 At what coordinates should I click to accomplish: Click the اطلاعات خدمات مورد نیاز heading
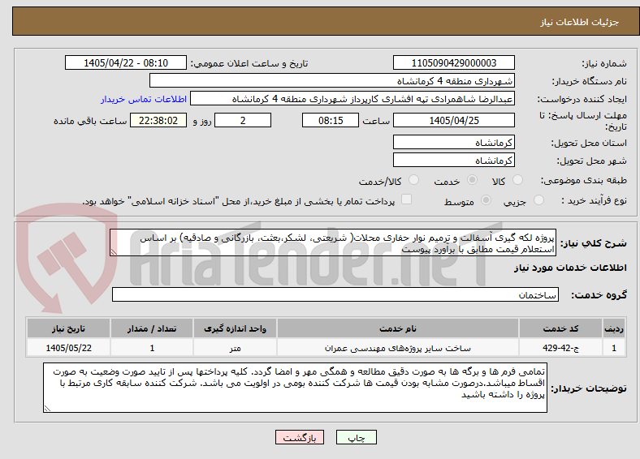coord(570,268)
